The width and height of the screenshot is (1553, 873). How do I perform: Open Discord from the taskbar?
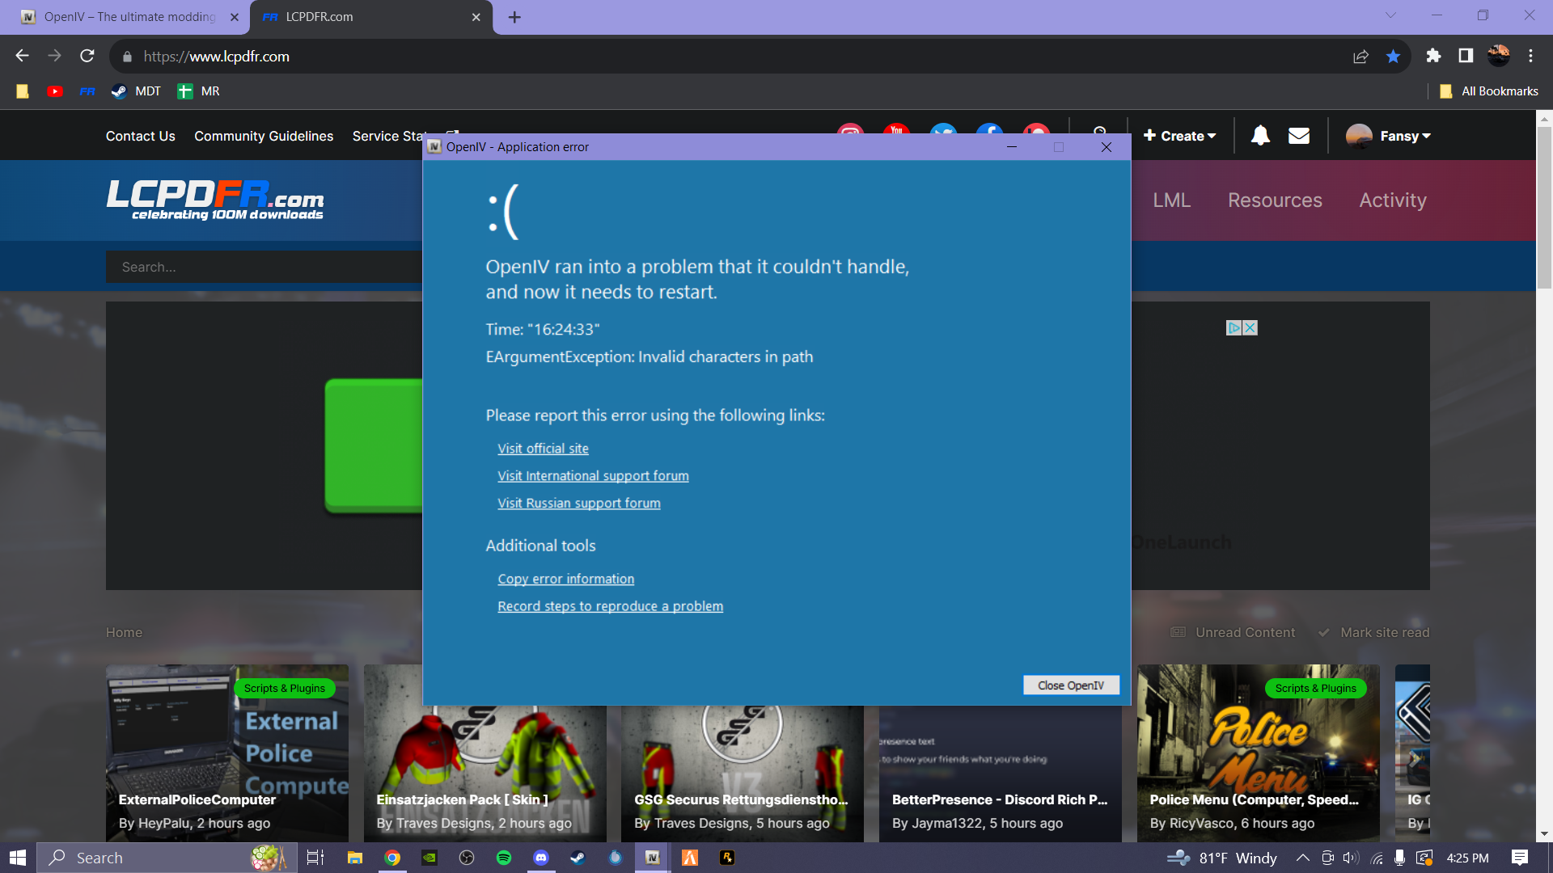[541, 858]
